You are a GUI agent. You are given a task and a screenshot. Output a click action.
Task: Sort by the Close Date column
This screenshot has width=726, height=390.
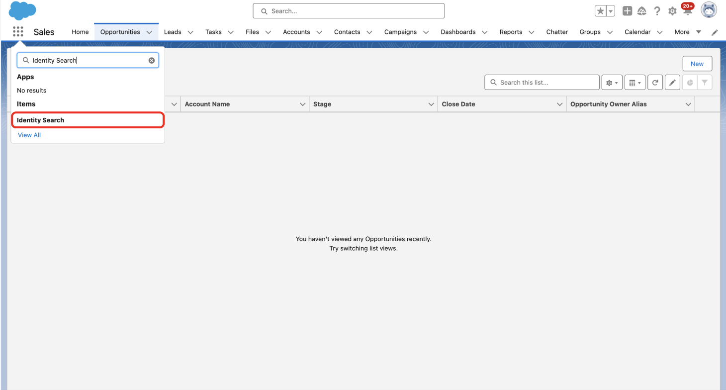coord(458,104)
